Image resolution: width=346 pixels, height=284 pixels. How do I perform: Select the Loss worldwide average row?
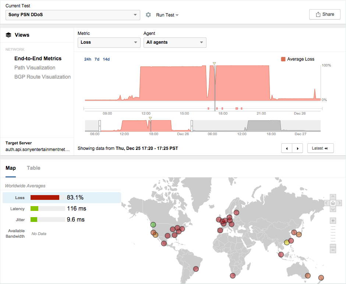point(62,198)
